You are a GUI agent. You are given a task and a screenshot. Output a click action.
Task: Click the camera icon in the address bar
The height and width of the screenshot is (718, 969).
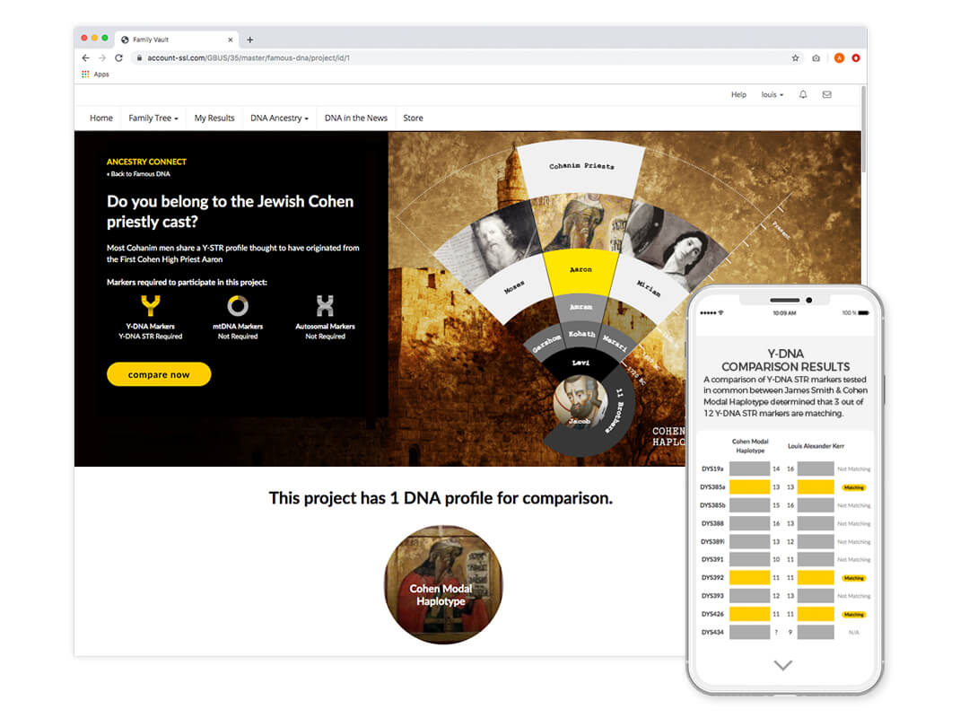click(816, 57)
